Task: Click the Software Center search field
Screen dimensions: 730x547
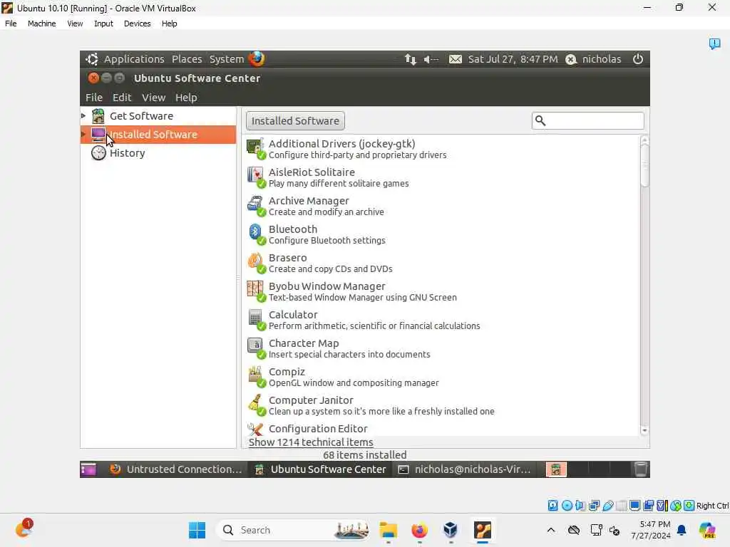Action: (x=588, y=121)
